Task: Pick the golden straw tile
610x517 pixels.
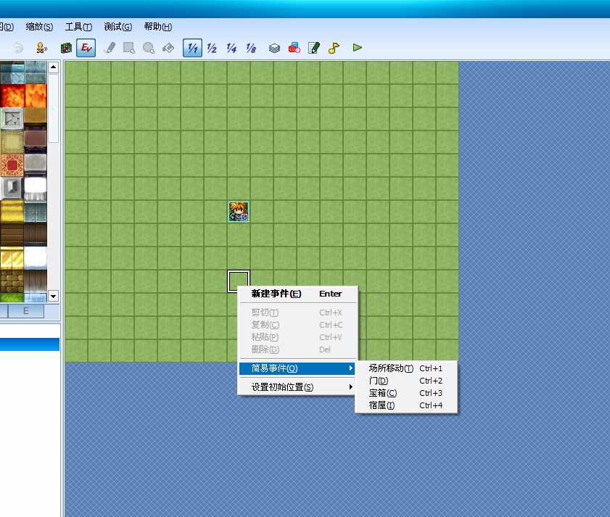Action: pos(12,212)
